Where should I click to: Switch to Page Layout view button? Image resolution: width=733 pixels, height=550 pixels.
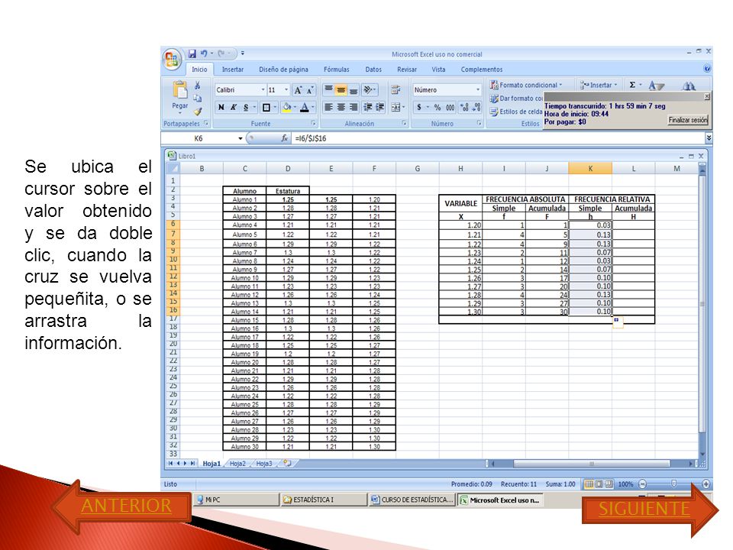[599, 484]
